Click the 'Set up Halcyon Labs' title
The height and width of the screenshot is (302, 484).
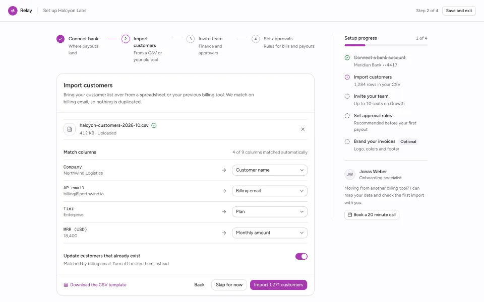pos(65,11)
